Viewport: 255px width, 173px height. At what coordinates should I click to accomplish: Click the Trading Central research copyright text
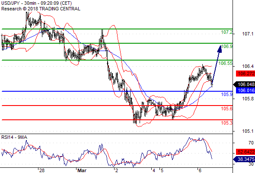point(41,9)
